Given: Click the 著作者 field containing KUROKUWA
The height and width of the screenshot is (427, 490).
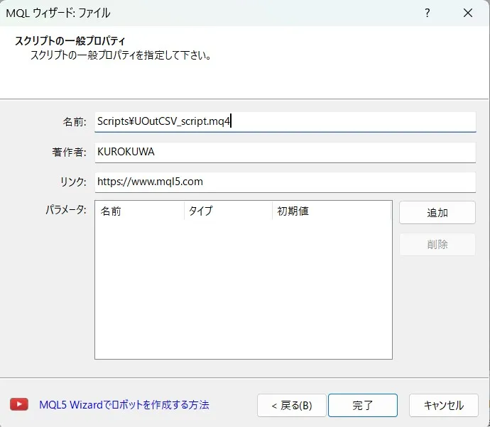Looking at the screenshot, I should (285, 152).
